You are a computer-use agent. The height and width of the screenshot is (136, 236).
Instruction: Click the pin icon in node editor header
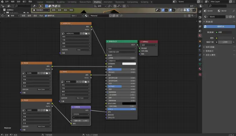click(x=121, y=16)
